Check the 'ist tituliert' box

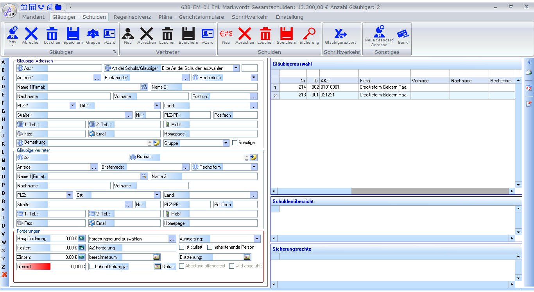(181, 247)
